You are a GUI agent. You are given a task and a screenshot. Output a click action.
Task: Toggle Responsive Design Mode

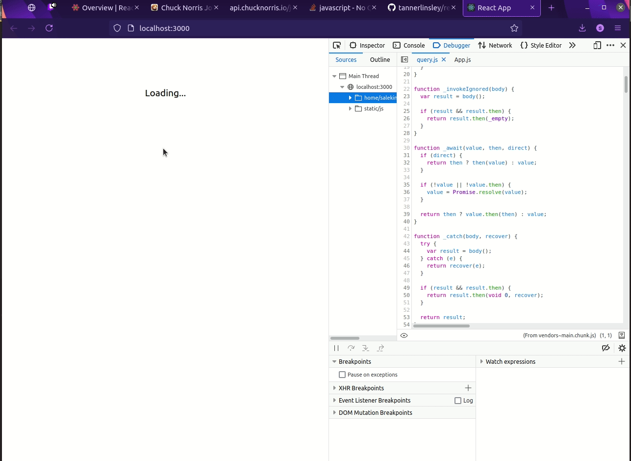[x=597, y=45]
